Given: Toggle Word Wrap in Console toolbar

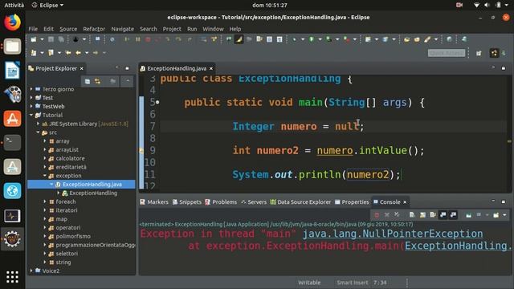Looking at the screenshot, I should [x=433, y=215].
